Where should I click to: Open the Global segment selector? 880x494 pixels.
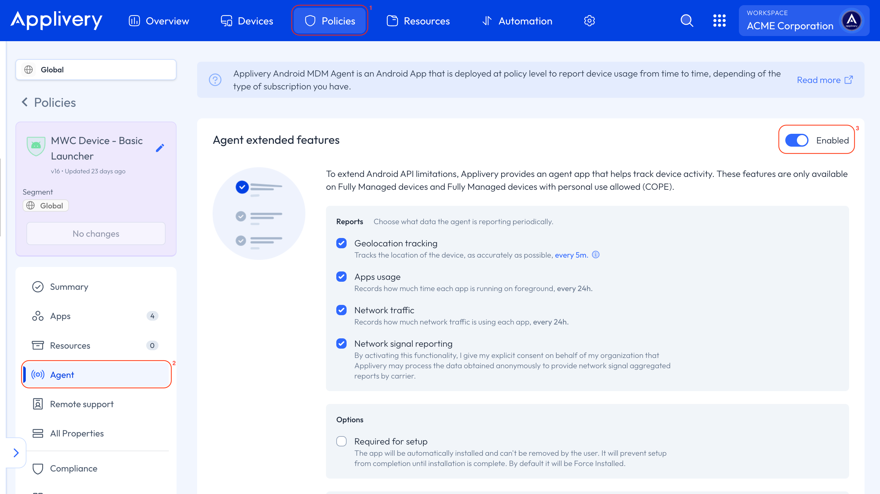(x=96, y=69)
